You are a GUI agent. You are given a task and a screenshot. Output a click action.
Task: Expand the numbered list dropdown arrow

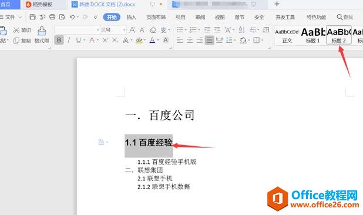pyautogui.click(x=199, y=30)
